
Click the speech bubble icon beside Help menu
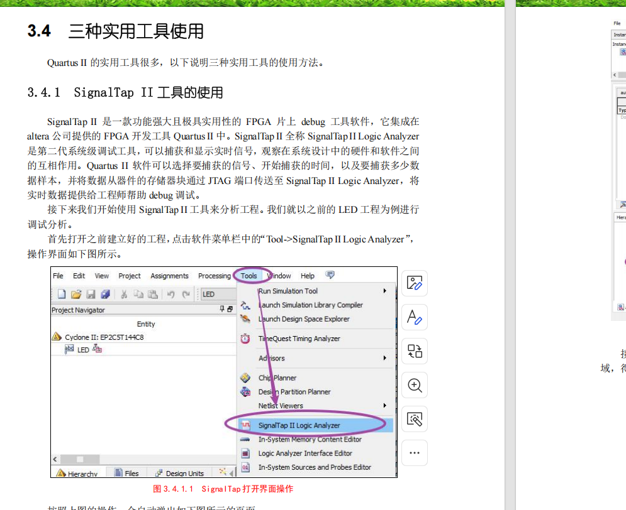tap(330, 275)
